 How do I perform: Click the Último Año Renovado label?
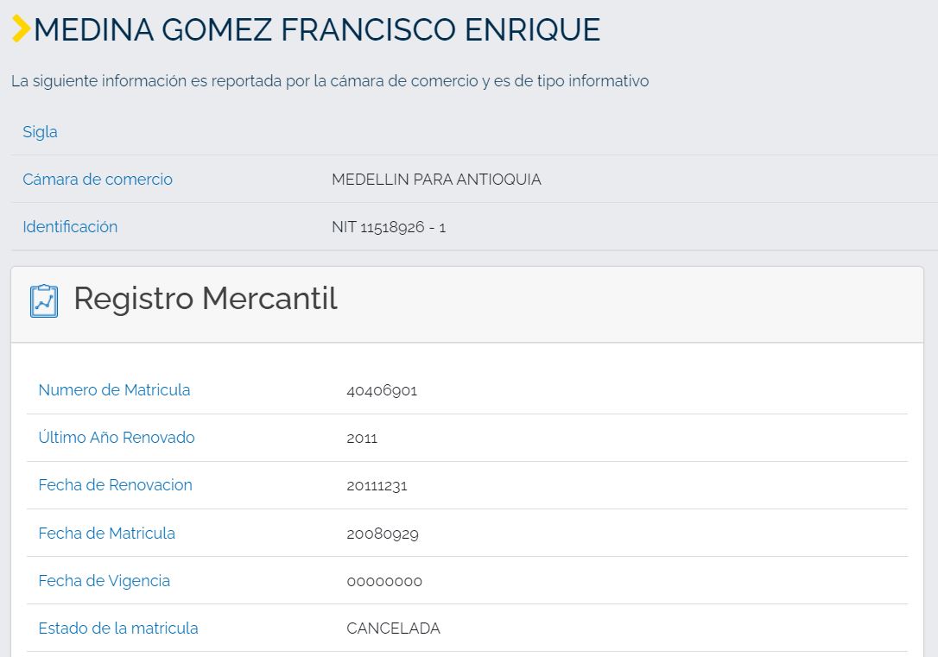coord(117,438)
